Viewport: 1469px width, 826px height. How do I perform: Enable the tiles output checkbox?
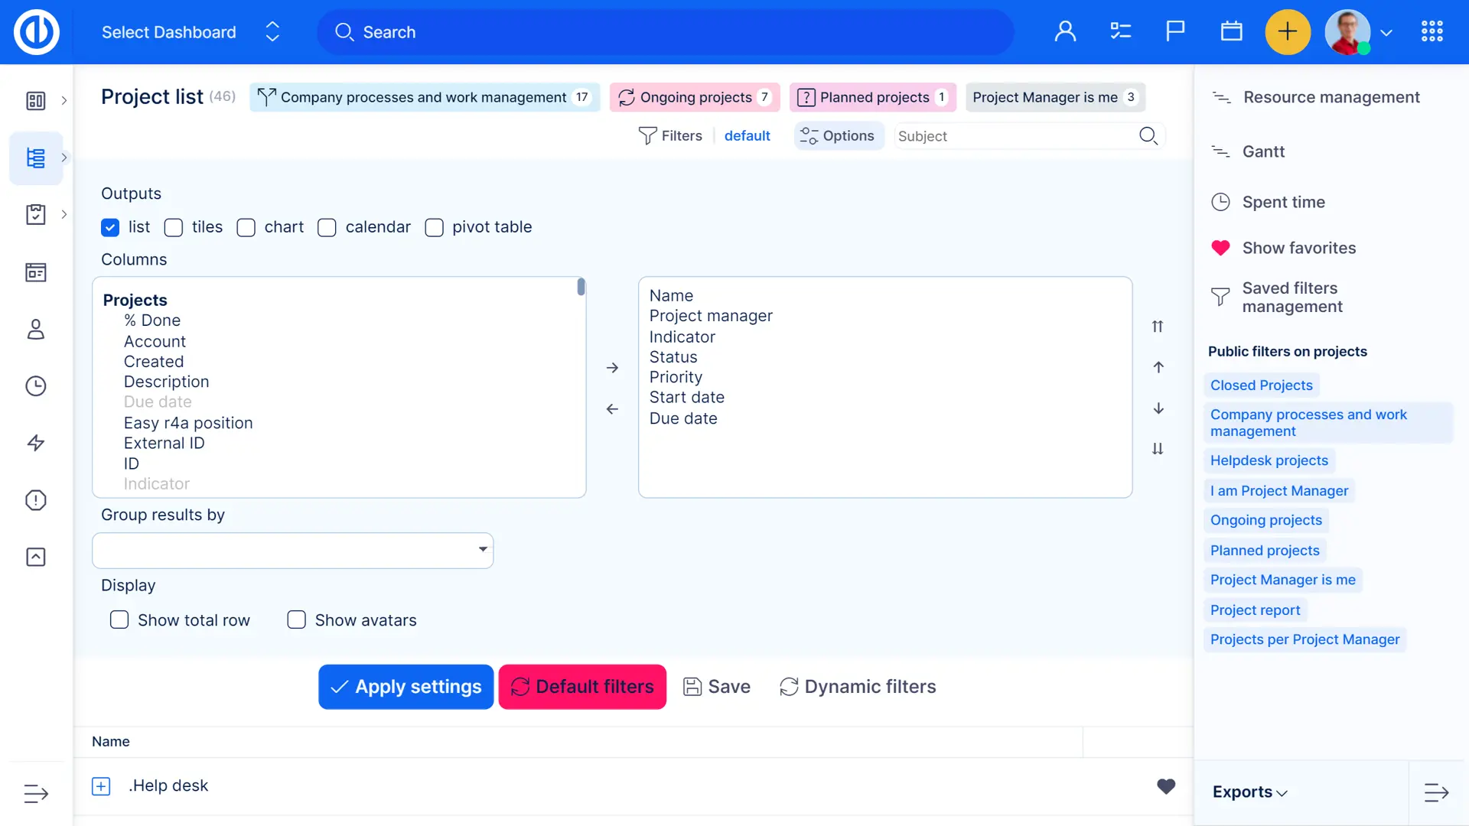pyautogui.click(x=174, y=227)
